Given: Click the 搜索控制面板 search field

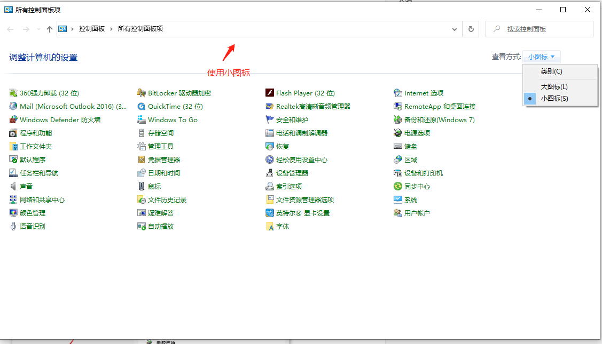Looking at the screenshot, I should [x=540, y=29].
